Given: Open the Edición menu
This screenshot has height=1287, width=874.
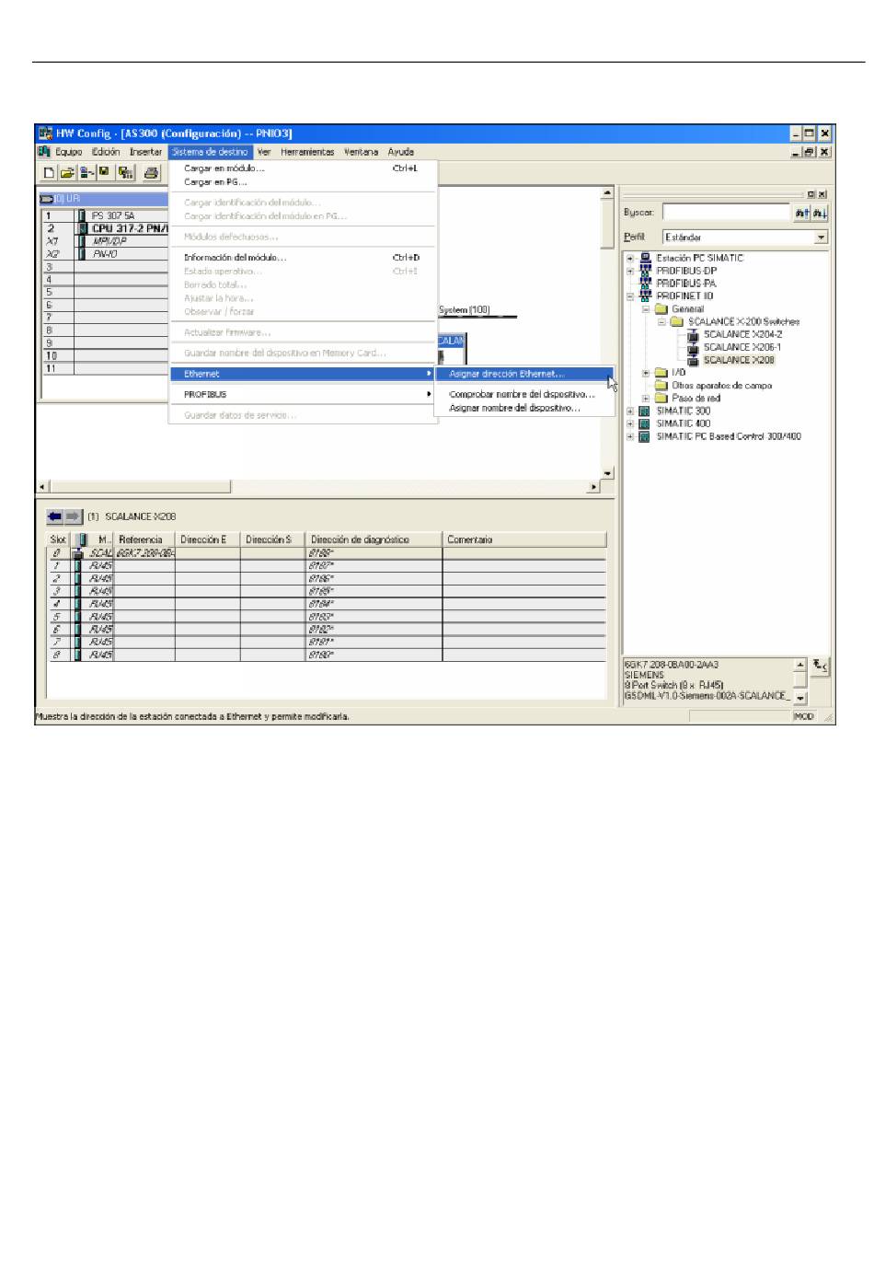Looking at the screenshot, I should pos(106,152).
